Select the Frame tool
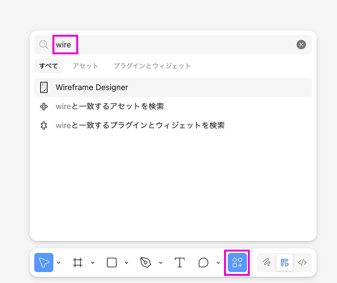This screenshot has height=283, width=337. click(x=78, y=263)
